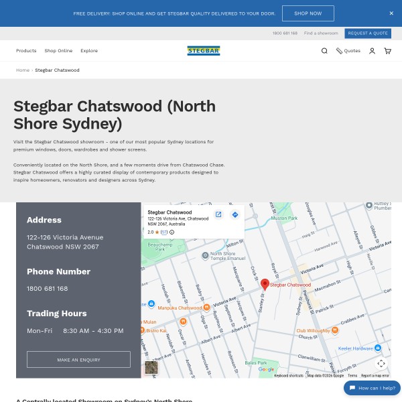Click Beauchamp Park label on map

[x=160, y=247]
